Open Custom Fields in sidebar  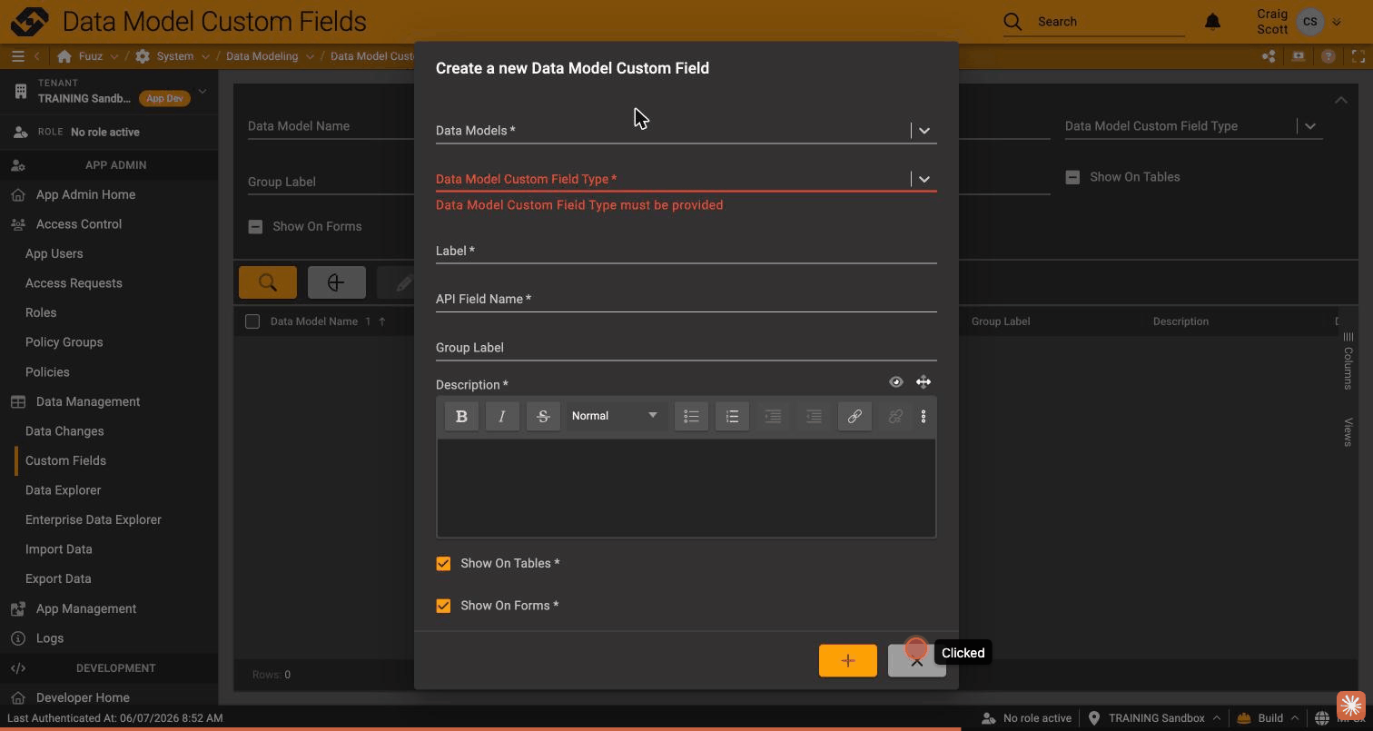tap(65, 460)
